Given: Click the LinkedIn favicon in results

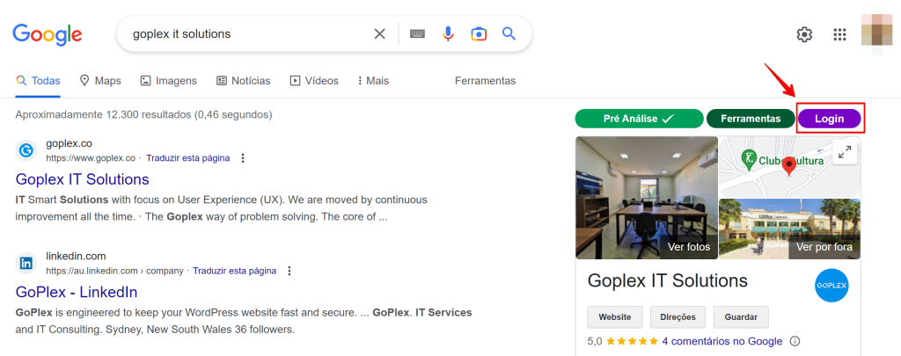Looking at the screenshot, I should tap(26, 263).
